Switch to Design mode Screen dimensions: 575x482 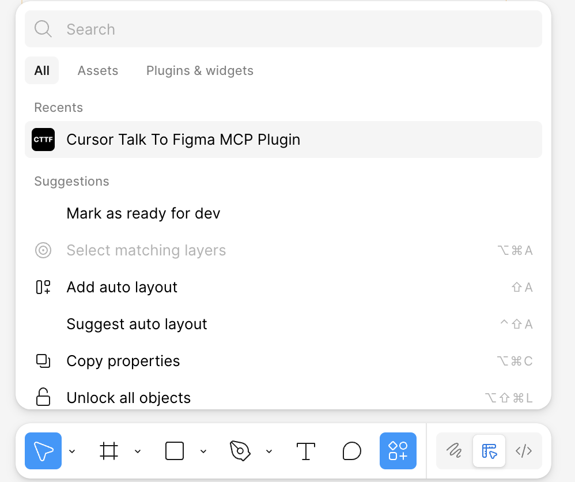pos(489,451)
